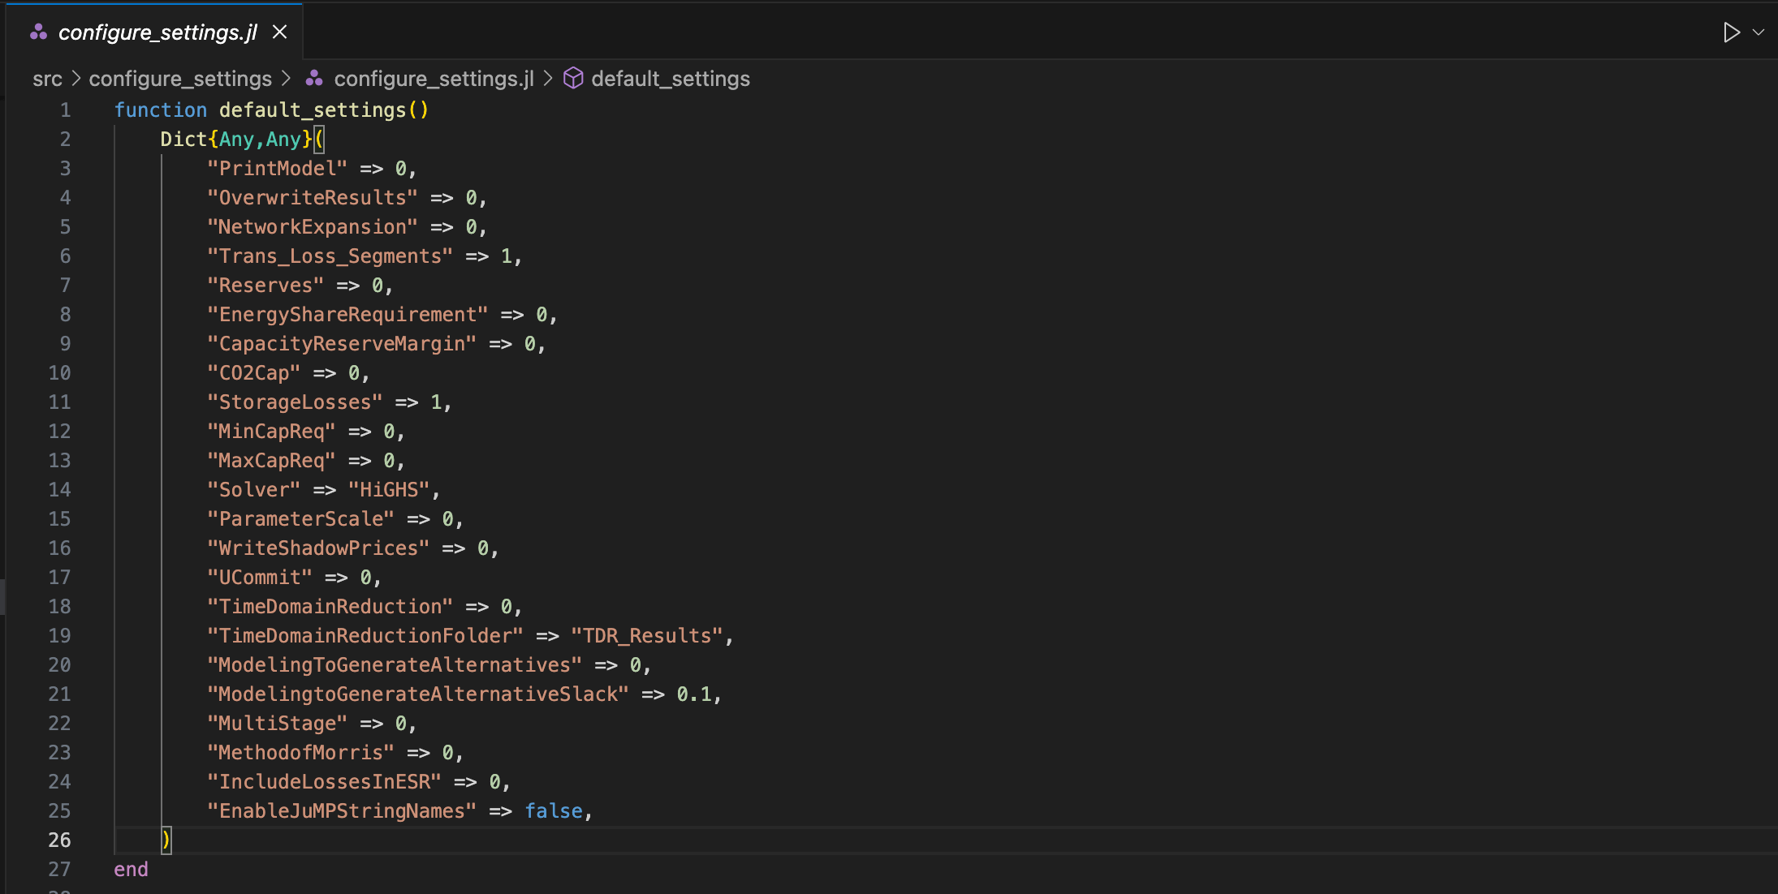Open the src breadcrumb

pyautogui.click(x=47, y=79)
